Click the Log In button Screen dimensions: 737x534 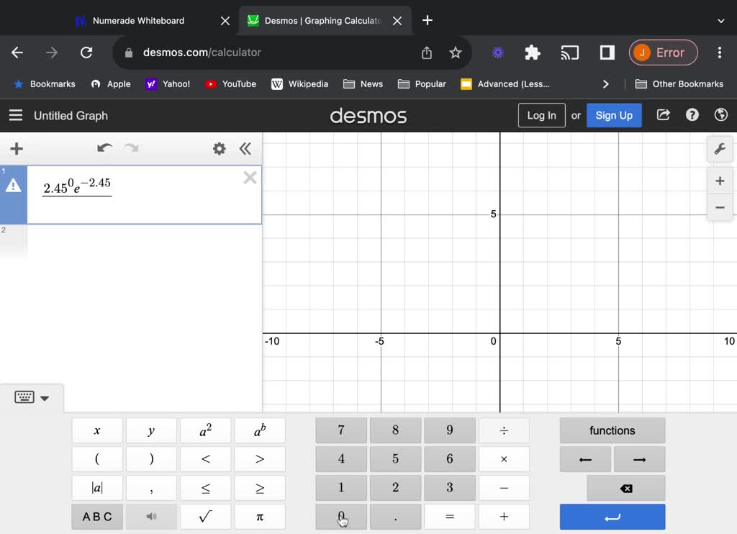[541, 115]
